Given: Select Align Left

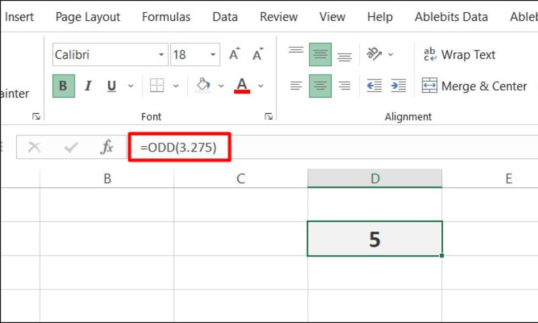Looking at the screenshot, I should [296, 86].
